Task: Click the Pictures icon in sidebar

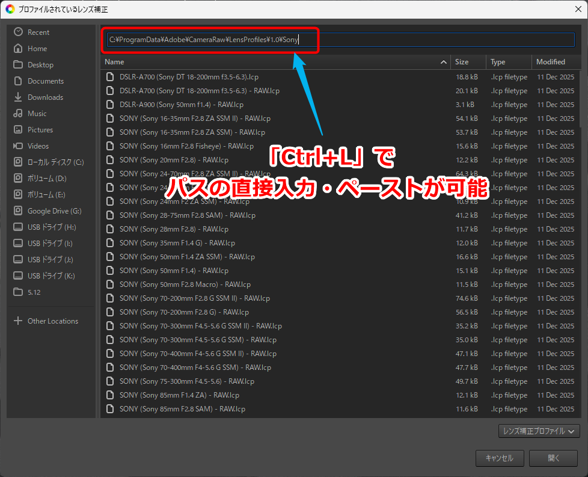Action: pyautogui.click(x=18, y=129)
